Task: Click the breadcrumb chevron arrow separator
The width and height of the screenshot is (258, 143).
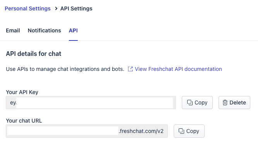Action: pyautogui.click(x=56, y=8)
